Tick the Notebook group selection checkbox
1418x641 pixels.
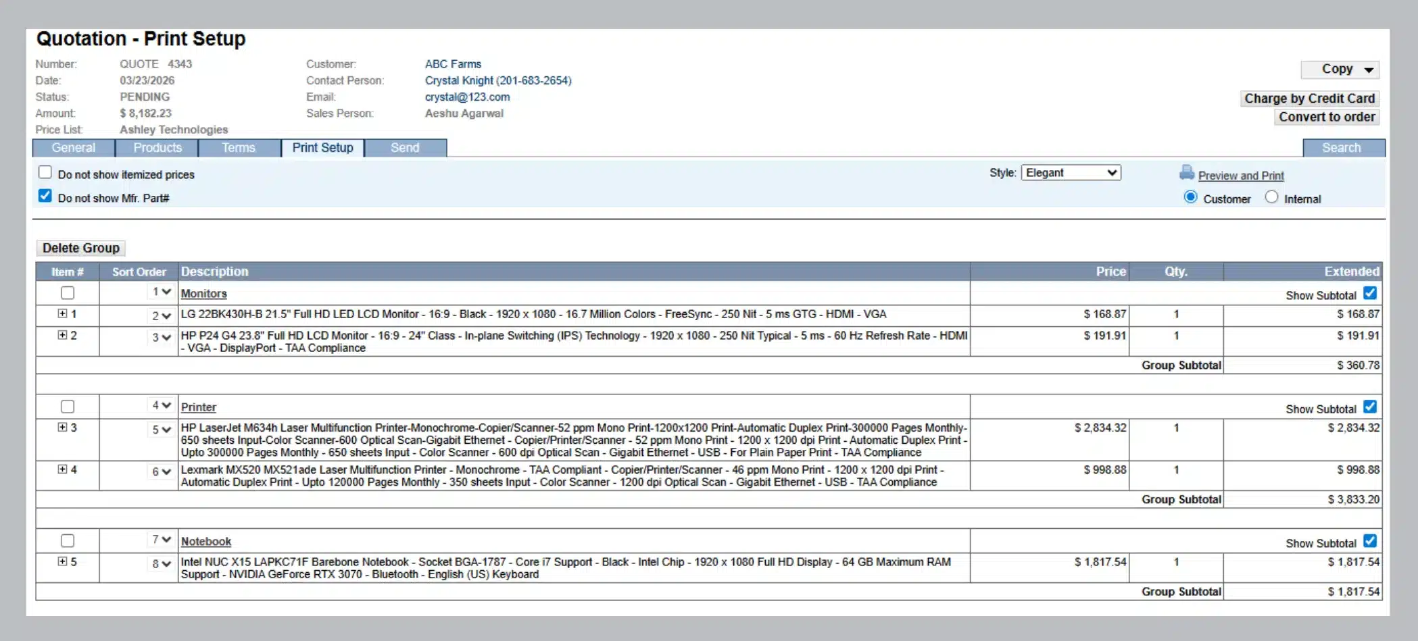coord(68,541)
